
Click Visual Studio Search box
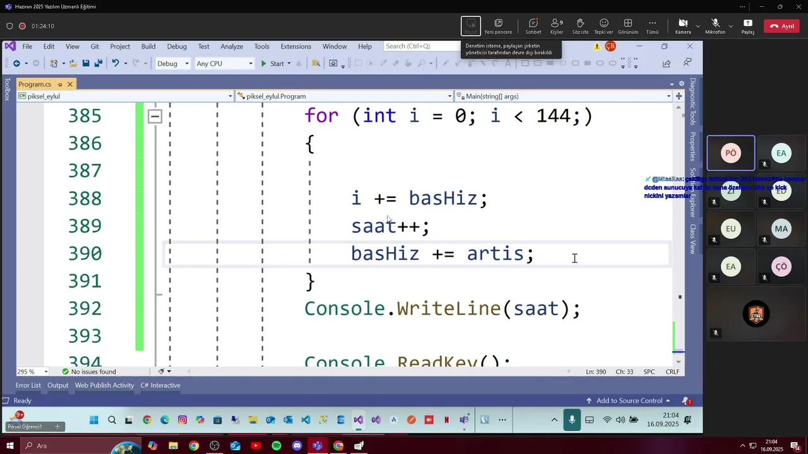click(x=423, y=46)
